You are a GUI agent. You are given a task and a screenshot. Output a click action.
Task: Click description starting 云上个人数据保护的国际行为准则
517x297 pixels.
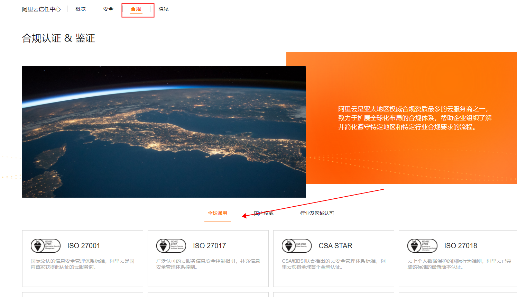459,264
